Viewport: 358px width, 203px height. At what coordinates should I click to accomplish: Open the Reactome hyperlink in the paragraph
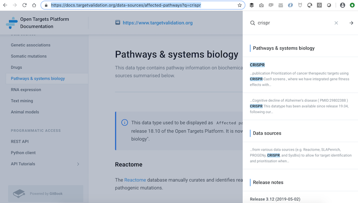point(135,180)
